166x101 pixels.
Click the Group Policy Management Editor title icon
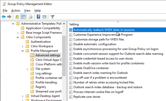click(x=4, y=4)
